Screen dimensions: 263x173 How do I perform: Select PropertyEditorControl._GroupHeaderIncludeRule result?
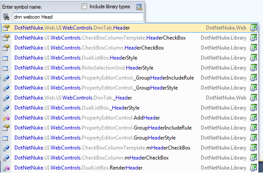pos(129,78)
